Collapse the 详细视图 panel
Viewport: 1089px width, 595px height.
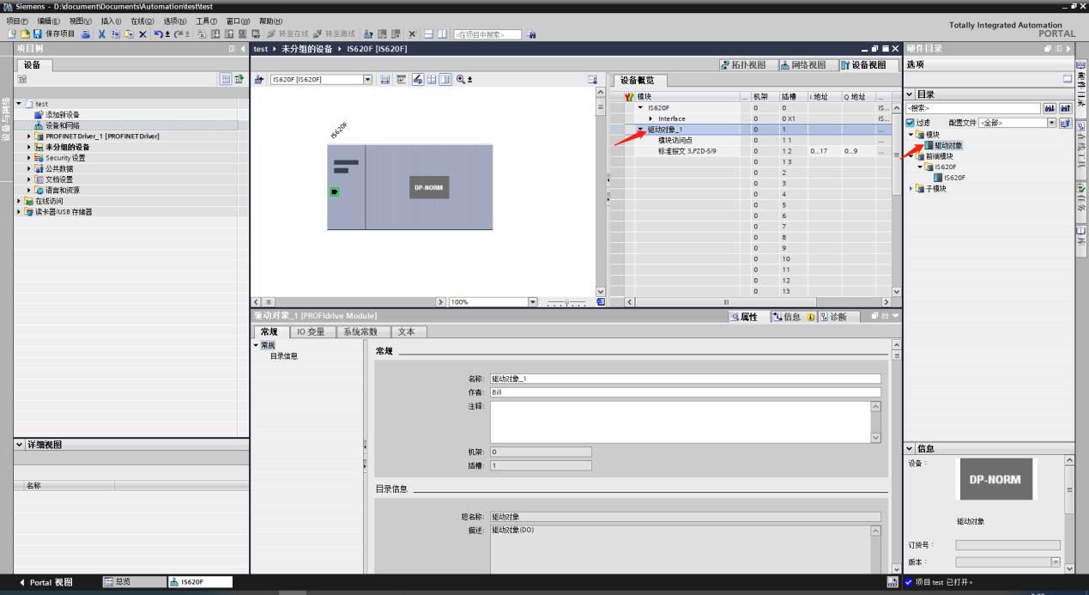point(20,445)
